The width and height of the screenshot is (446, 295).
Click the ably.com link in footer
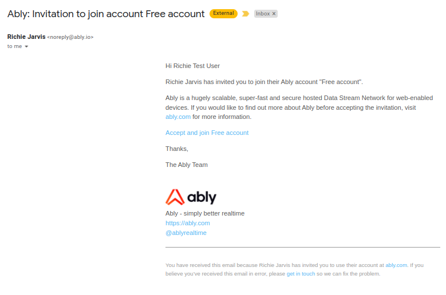tap(396, 265)
